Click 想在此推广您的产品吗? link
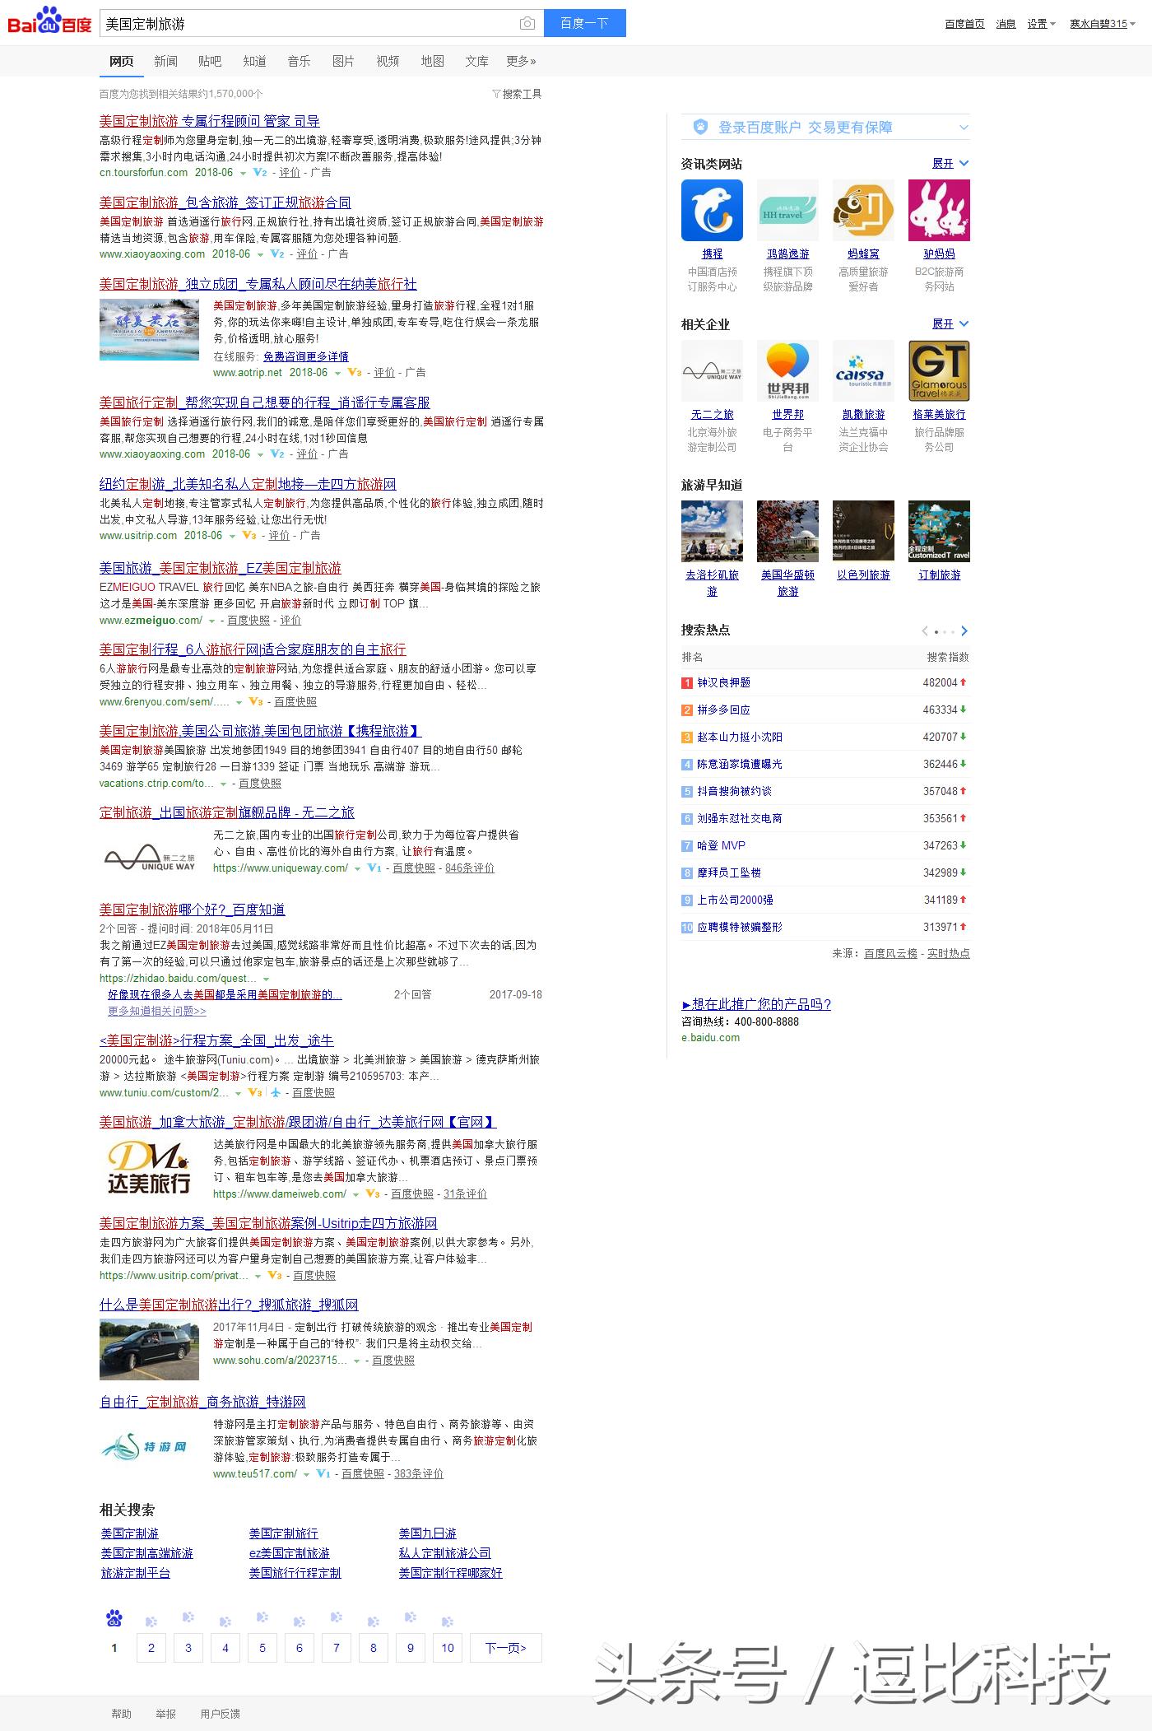The image size is (1152, 1731). [756, 1004]
